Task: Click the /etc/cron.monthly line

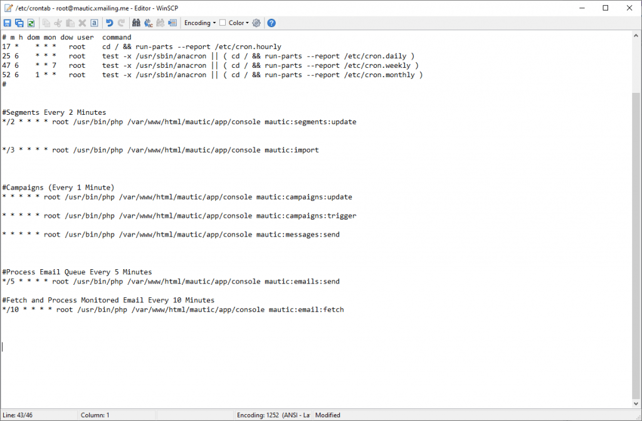Action: tap(213, 75)
